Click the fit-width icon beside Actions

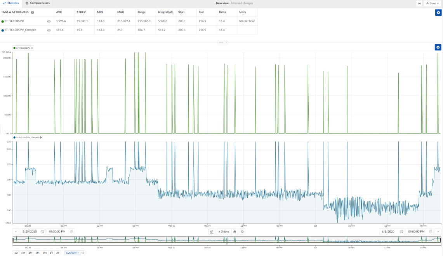coord(419,3)
